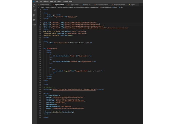Screen dimensions: 175x124
Task: Click the Logged In.html href link
Action: [x=81, y=71]
